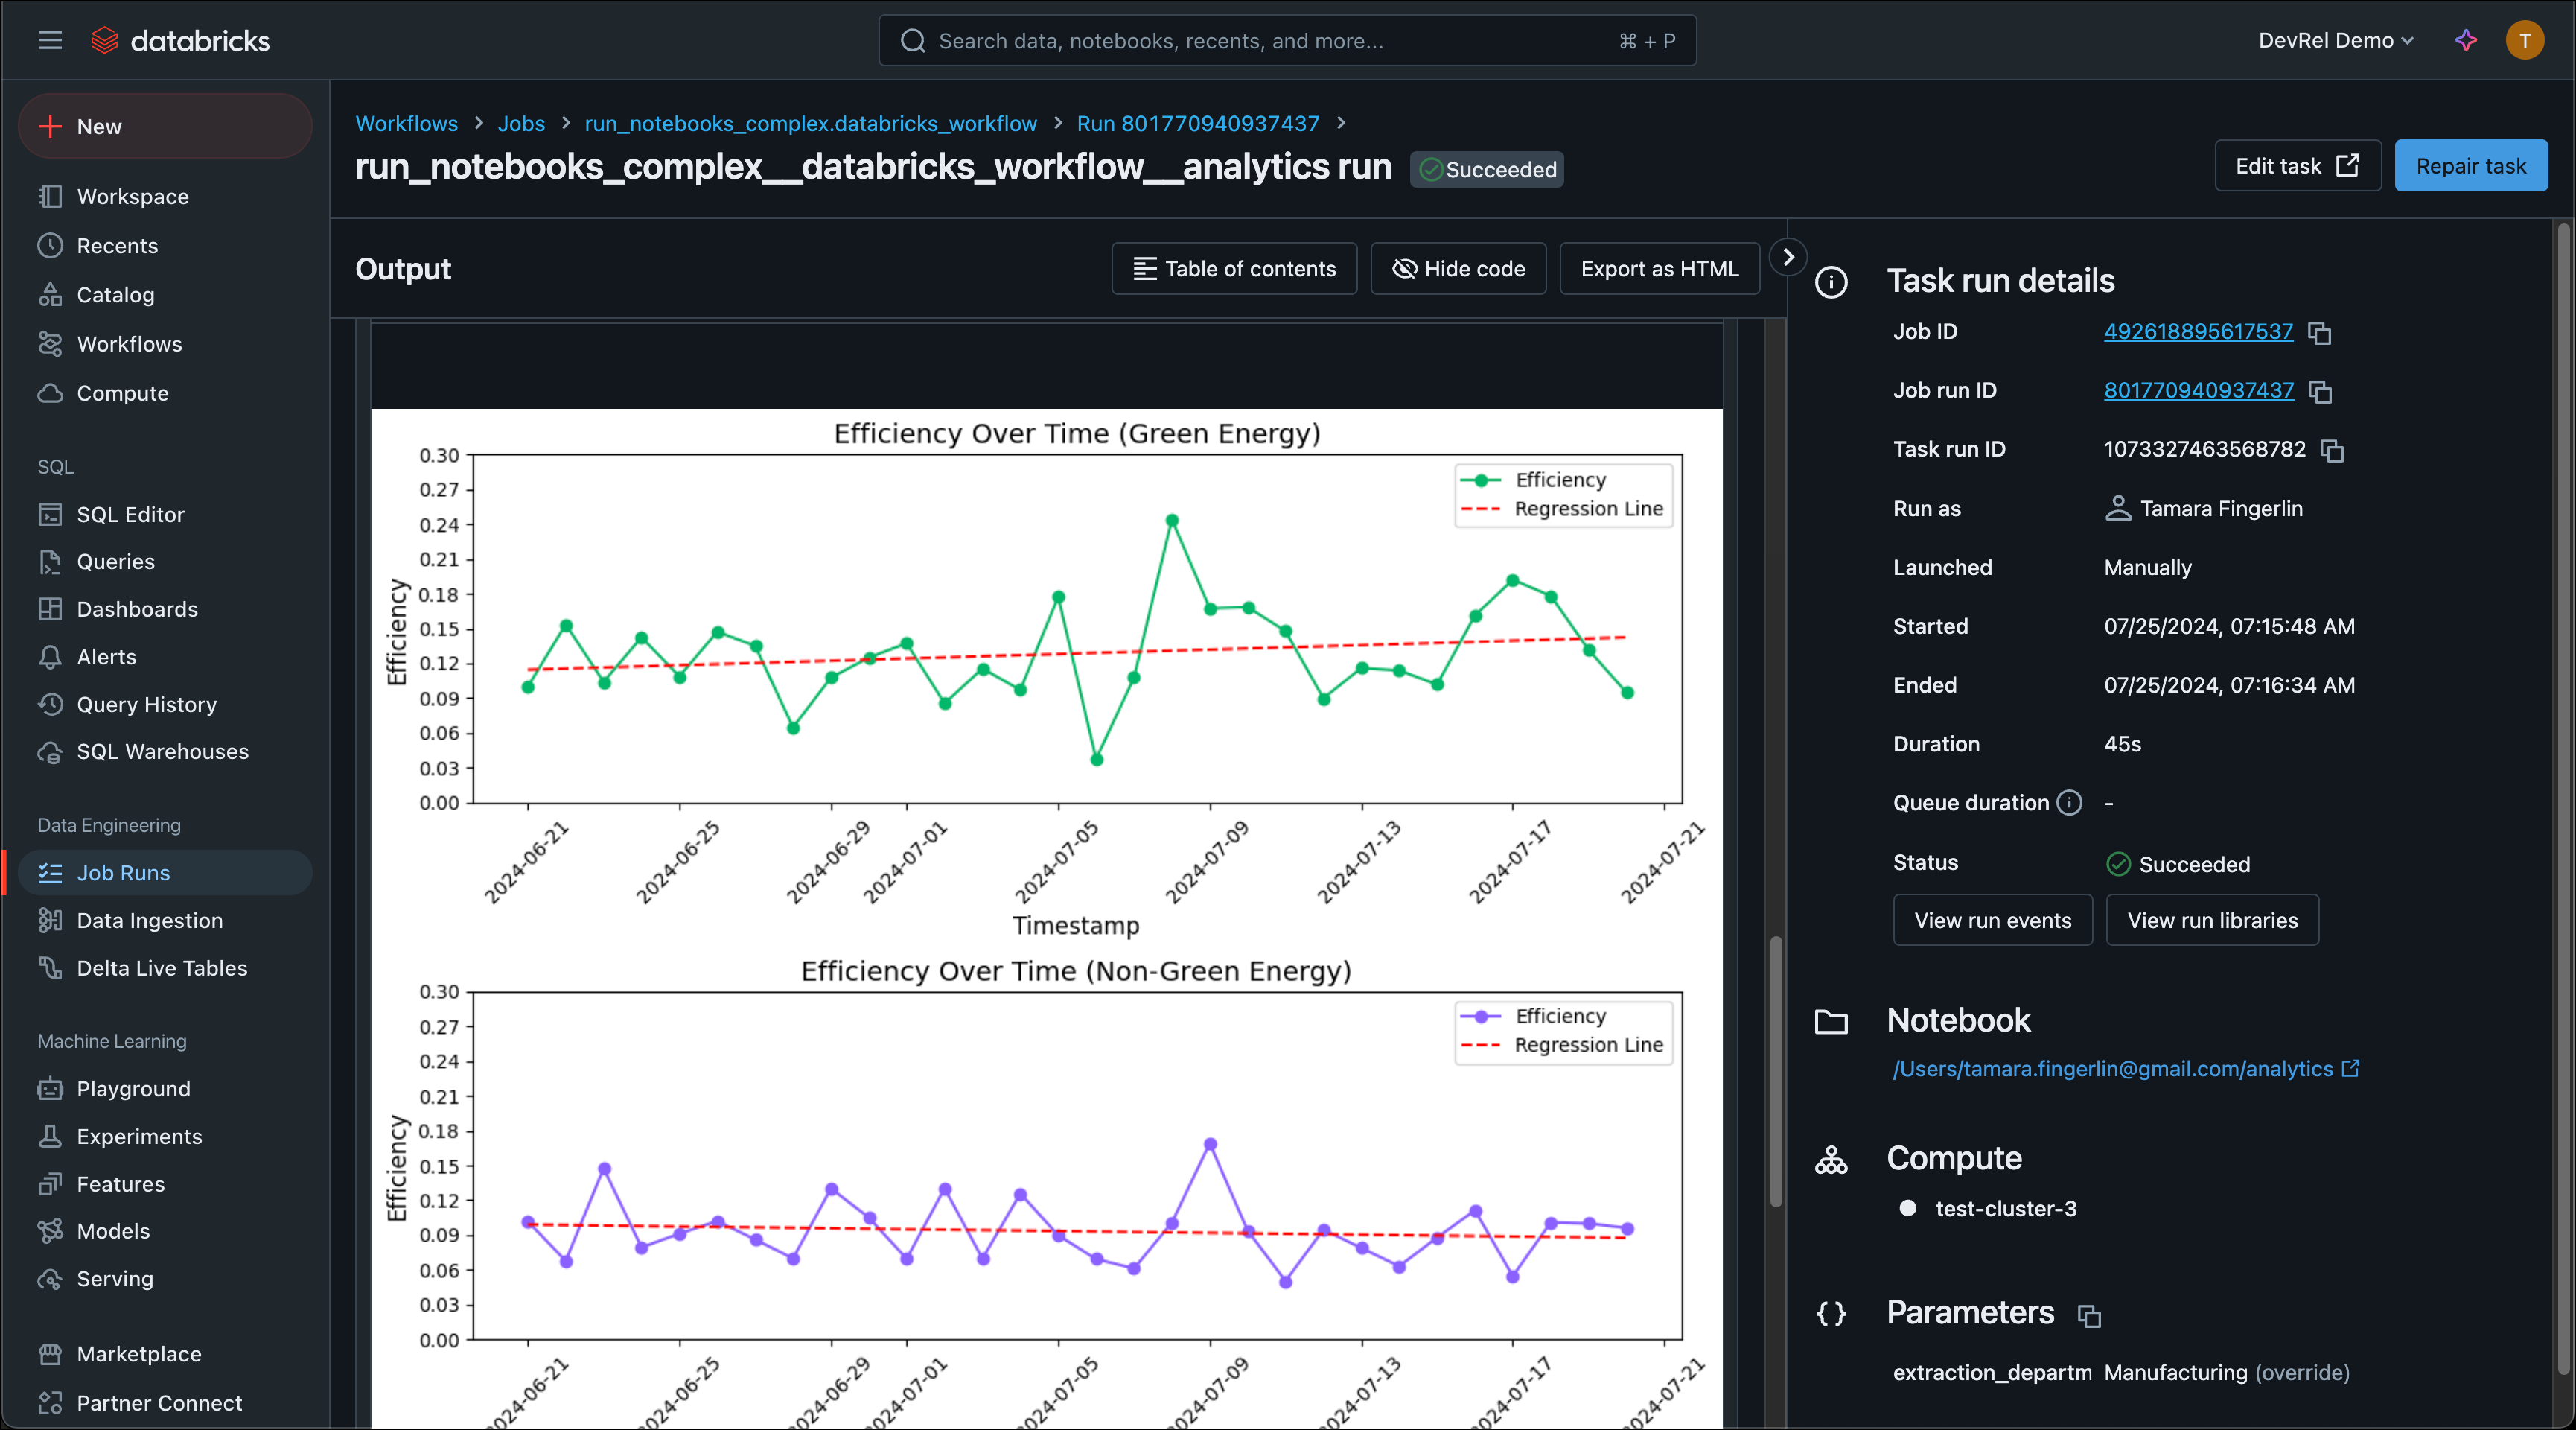
Task: Open the account menu via the avatar
Action: 2525,40
